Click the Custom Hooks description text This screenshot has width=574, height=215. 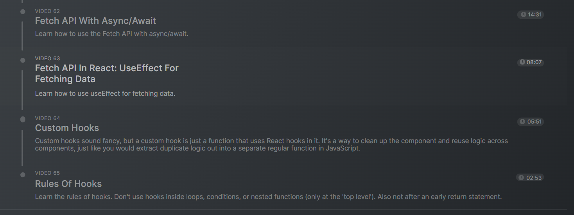point(271,145)
